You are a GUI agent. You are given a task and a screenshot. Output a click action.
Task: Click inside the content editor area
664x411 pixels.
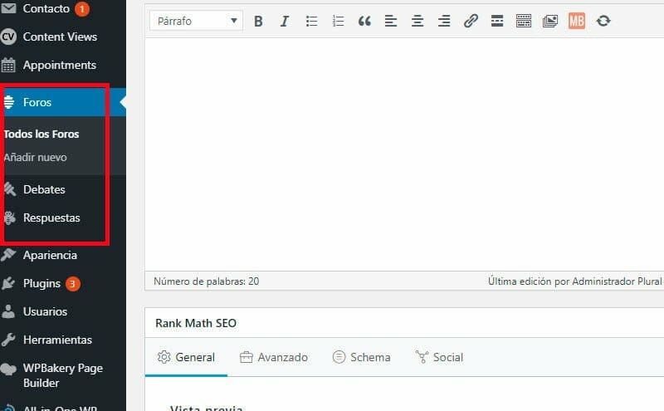click(404, 154)
